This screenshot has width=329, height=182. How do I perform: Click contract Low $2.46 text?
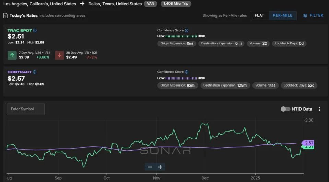point(16,84)
